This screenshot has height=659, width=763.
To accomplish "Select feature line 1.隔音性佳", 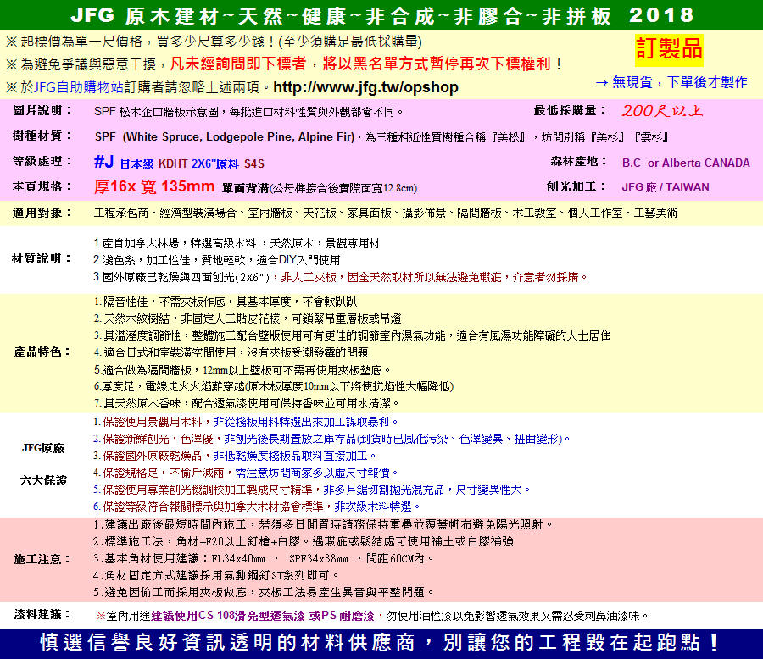I will pos(226,302).
